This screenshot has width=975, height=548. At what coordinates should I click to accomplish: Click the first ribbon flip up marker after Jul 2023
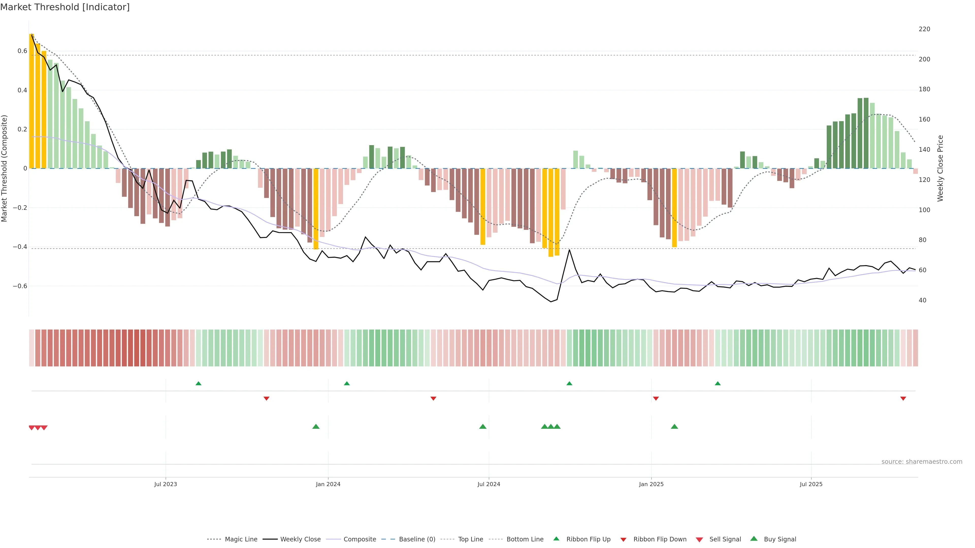point(198,384)
